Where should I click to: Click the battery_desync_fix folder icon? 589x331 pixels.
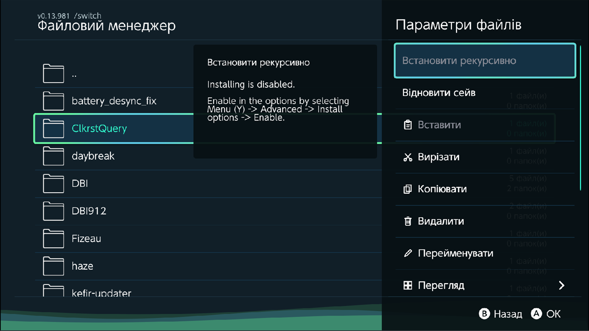[x=53, y=101]
